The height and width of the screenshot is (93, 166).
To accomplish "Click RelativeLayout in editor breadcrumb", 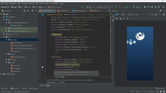I will (52, 82).
